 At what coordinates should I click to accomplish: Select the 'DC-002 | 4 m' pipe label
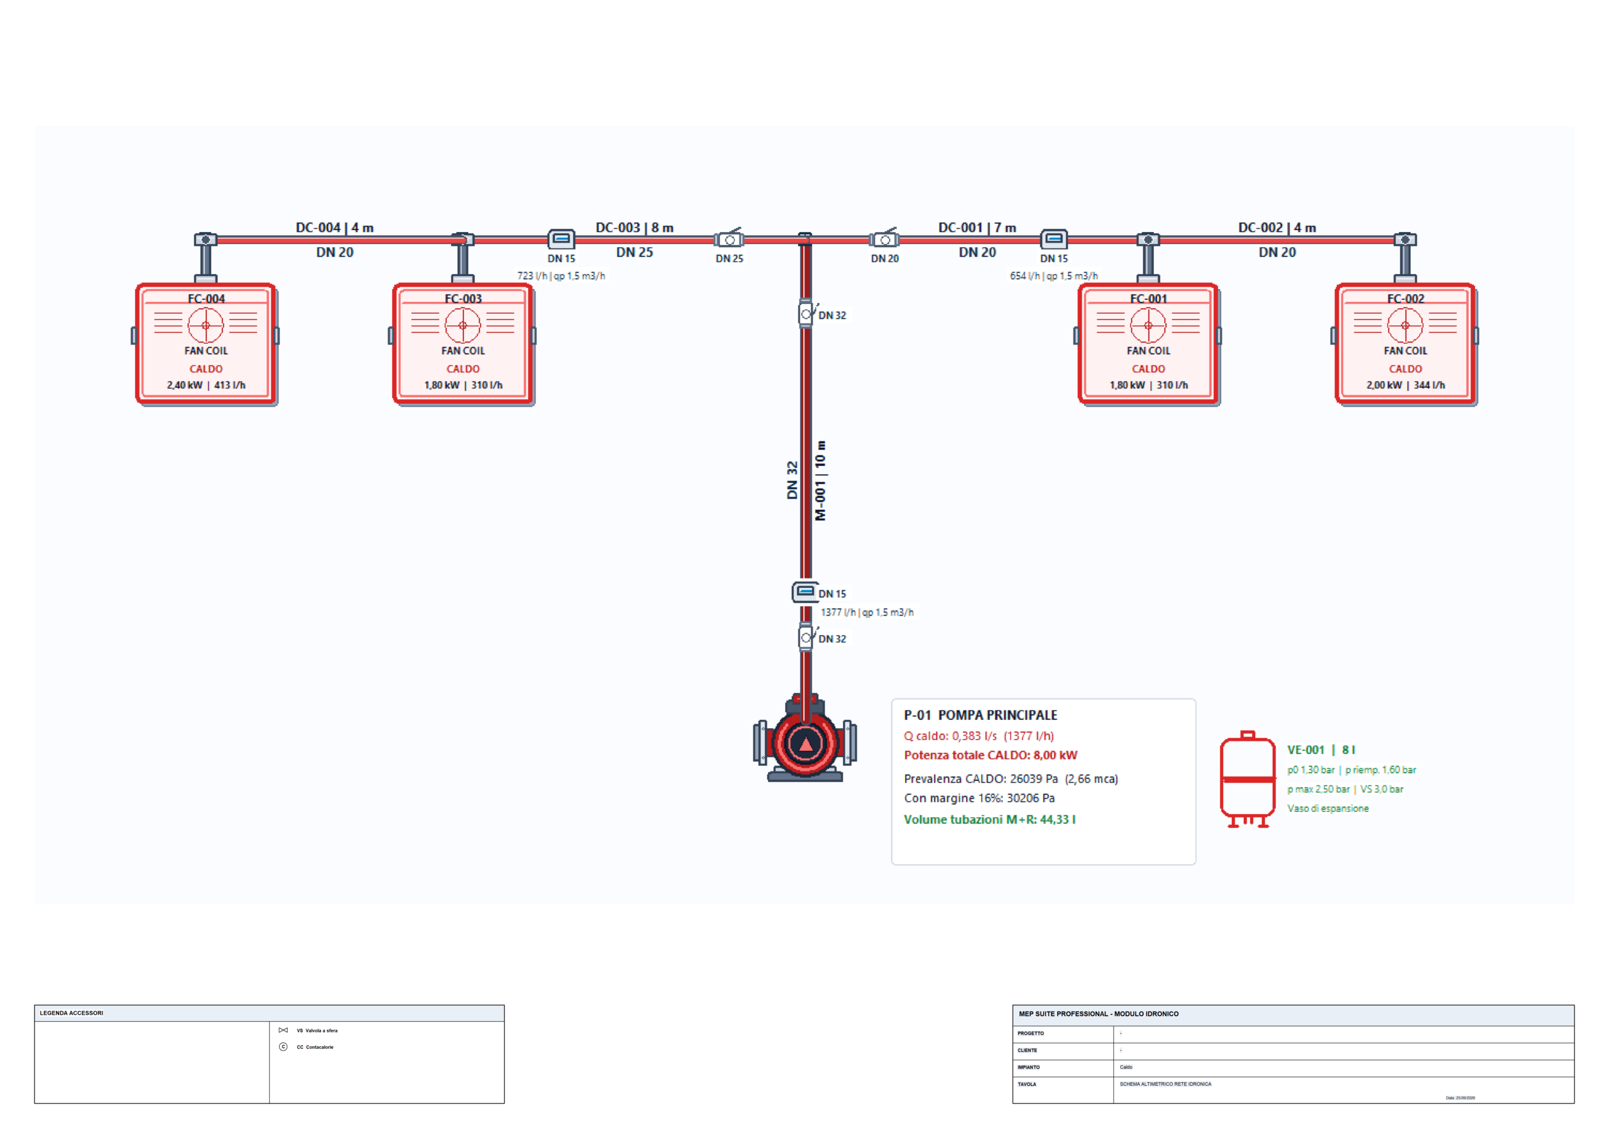(1277, 227)
